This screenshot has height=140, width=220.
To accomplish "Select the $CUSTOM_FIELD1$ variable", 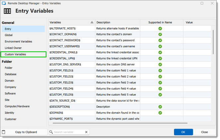I will (61, 71).
